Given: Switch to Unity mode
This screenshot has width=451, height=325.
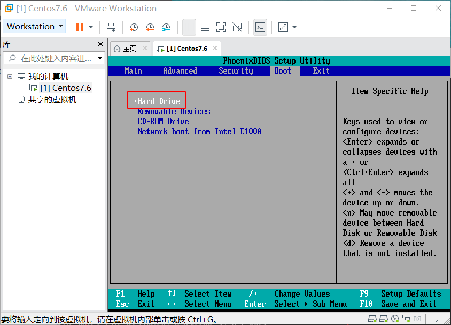Looking at the screenshot, I should (237, 27).
